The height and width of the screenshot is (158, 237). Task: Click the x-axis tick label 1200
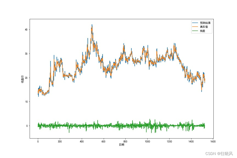click(169, 142)
